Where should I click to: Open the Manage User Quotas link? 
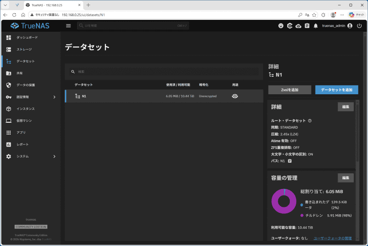coord(333,238)
